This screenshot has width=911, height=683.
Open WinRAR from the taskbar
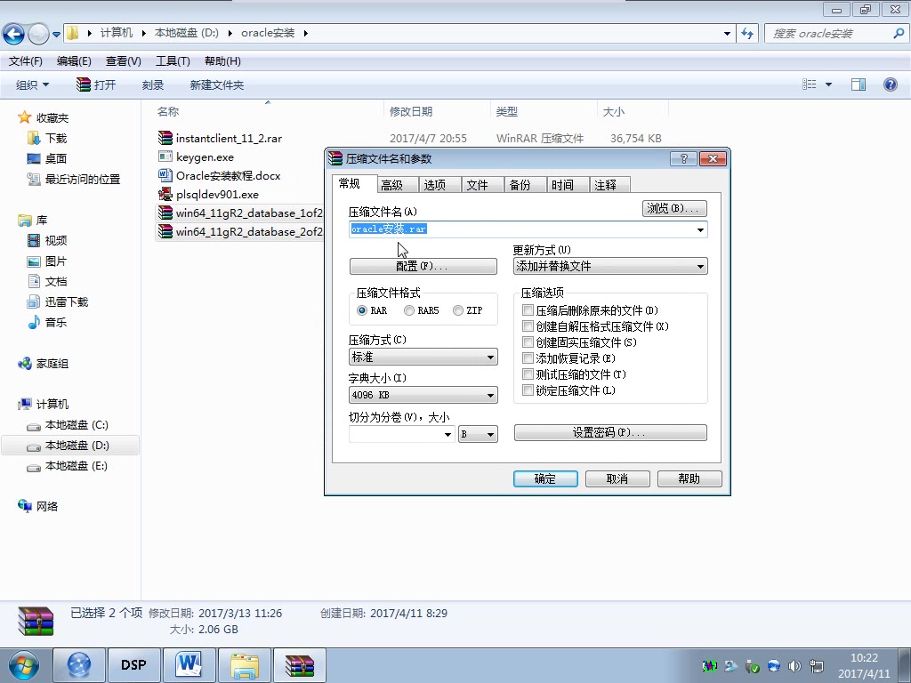(299, 664)
